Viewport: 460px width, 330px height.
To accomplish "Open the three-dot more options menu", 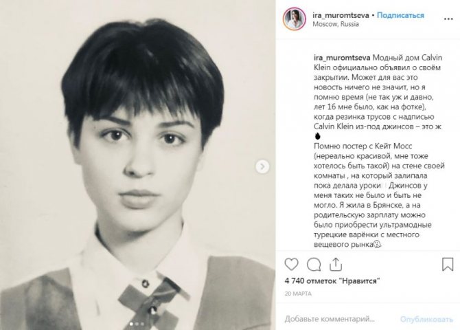I will [448, 19].
